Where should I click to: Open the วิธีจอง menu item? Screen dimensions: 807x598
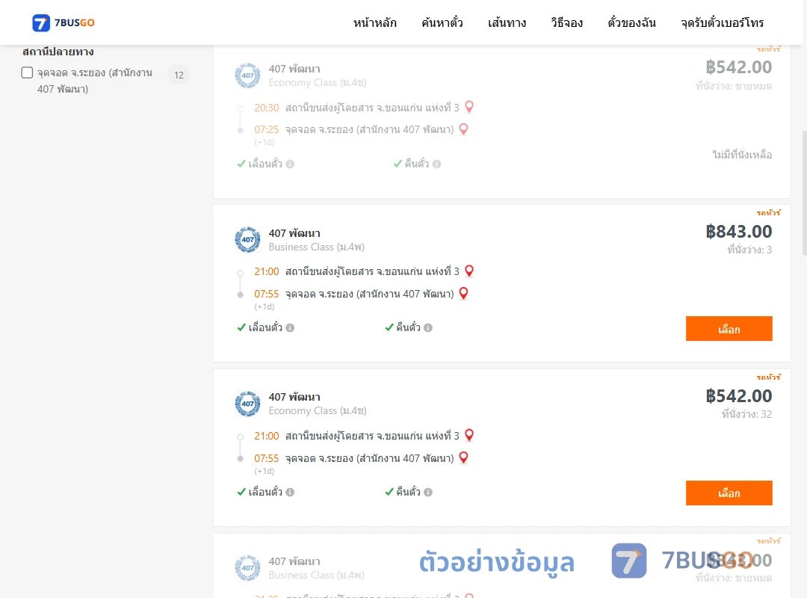[x=566, y=22]
